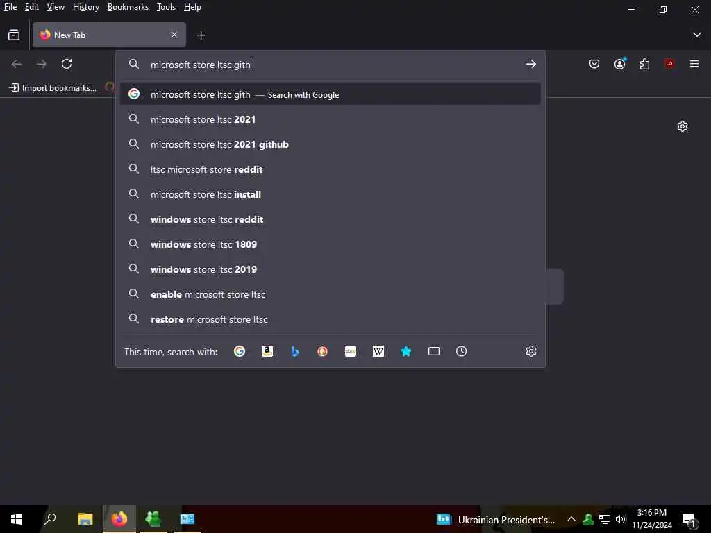Open the History menu
711x533 pixels.
tap(86, 7)
